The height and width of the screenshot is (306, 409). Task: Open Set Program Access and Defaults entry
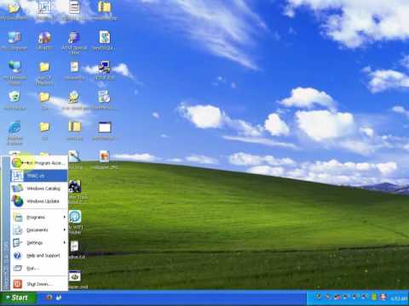pos(39,162)
